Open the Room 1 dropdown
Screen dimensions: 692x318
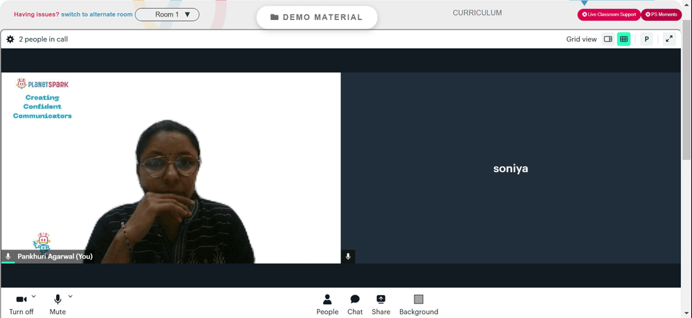167,15
